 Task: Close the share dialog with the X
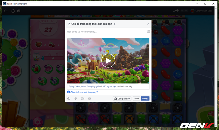click(148, 23)
